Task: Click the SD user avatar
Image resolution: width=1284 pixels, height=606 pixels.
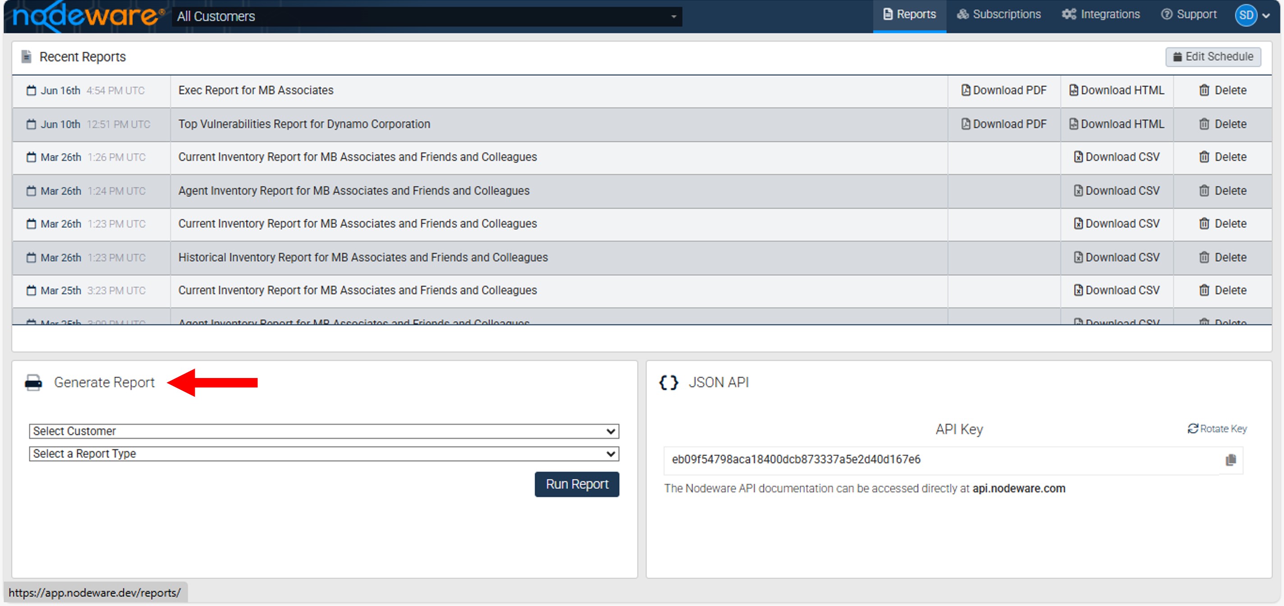Action: click(1246, 15)
